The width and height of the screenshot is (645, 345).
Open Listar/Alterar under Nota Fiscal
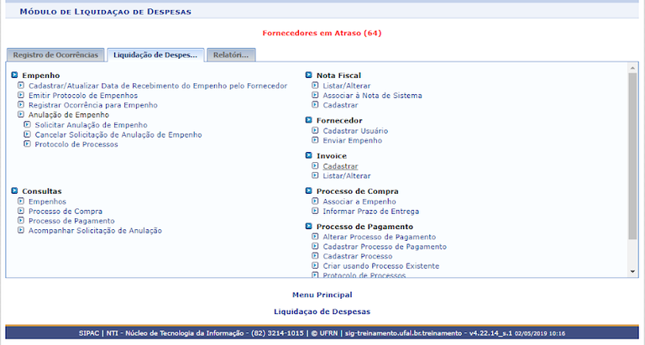[347, 86]
